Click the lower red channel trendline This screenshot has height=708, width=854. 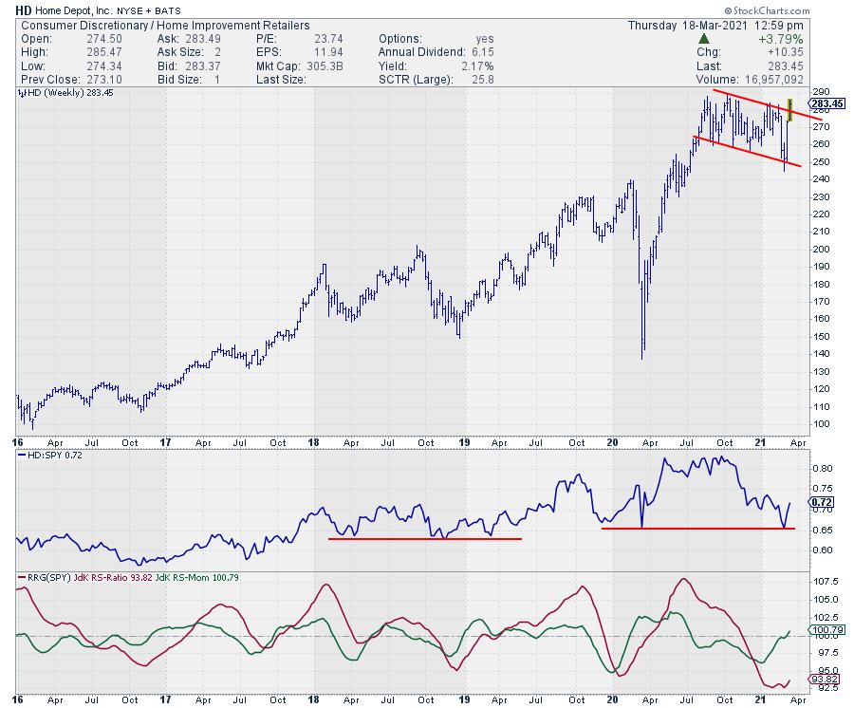750,152
